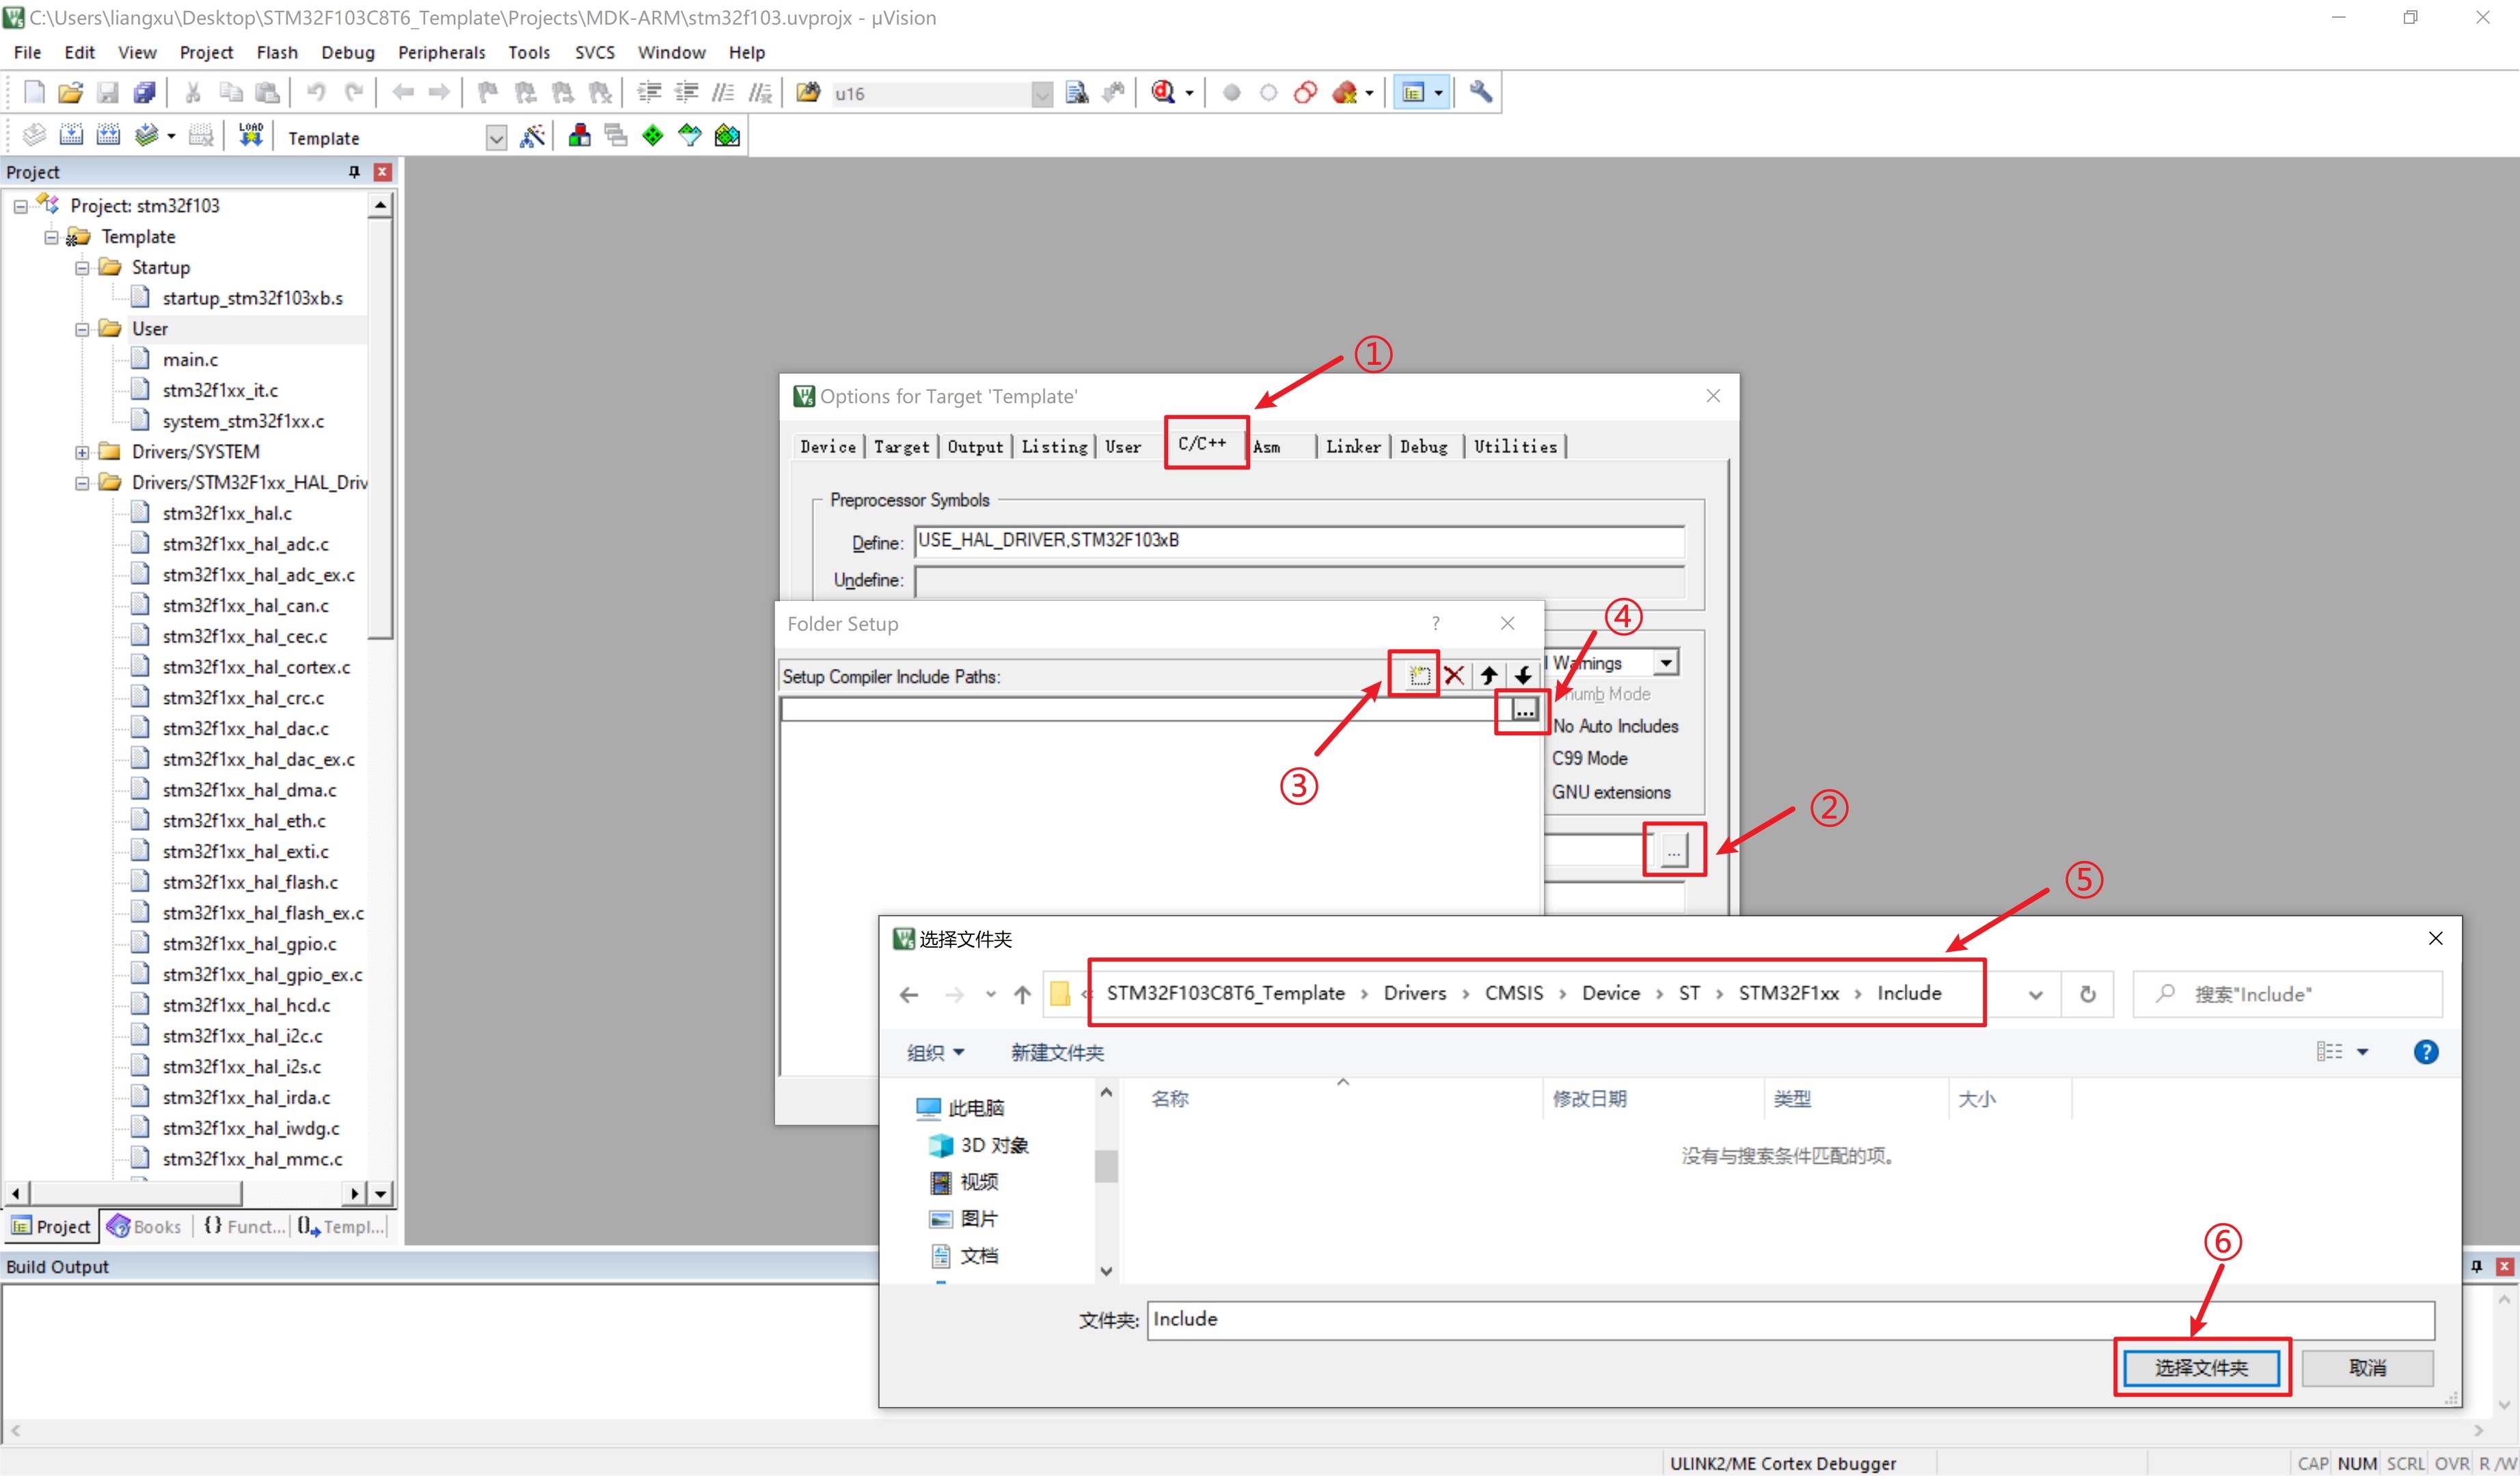Click the 取消 cancel button
This screenshot has height=1476, width=2520.
point(2366,1367)
